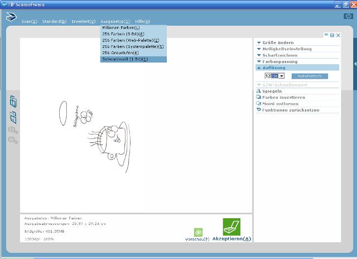Click the top rotate icon in left sidebar

click(x=13, y=102)
